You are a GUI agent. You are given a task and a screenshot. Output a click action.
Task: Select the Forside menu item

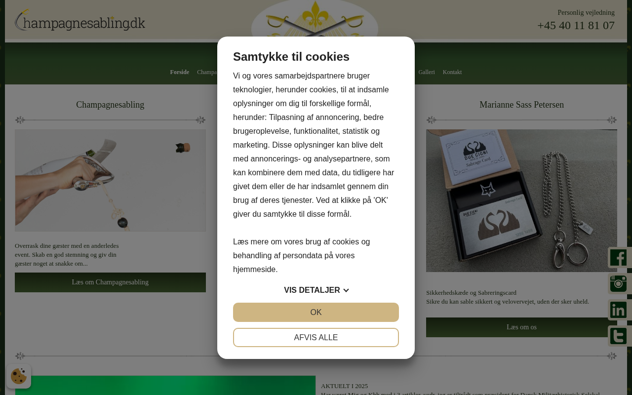[x=180, y=72]
